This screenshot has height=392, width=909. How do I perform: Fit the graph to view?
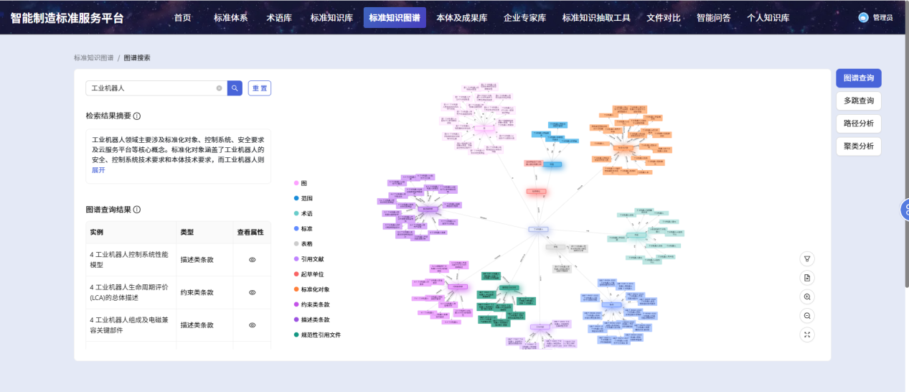coord(807,334)
